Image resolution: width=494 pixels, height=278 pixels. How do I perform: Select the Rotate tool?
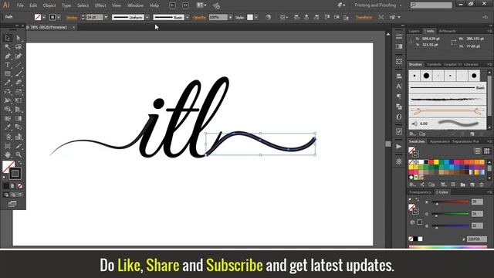[x=8, y=92]
